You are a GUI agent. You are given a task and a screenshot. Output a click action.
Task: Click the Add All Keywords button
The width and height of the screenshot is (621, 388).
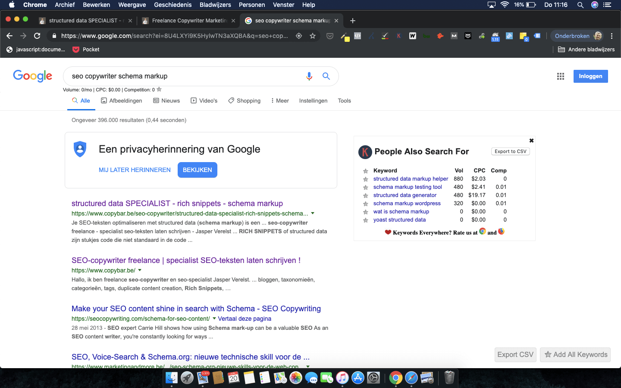point(575,354)
